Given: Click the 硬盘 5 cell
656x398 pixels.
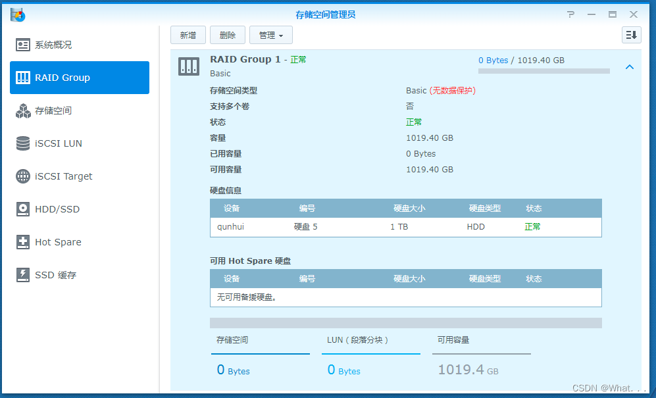Looking at the screenshot, I should coord(306,227).
